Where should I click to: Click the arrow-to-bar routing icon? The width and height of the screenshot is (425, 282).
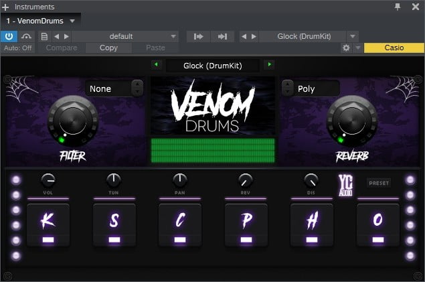click(222, 36)
